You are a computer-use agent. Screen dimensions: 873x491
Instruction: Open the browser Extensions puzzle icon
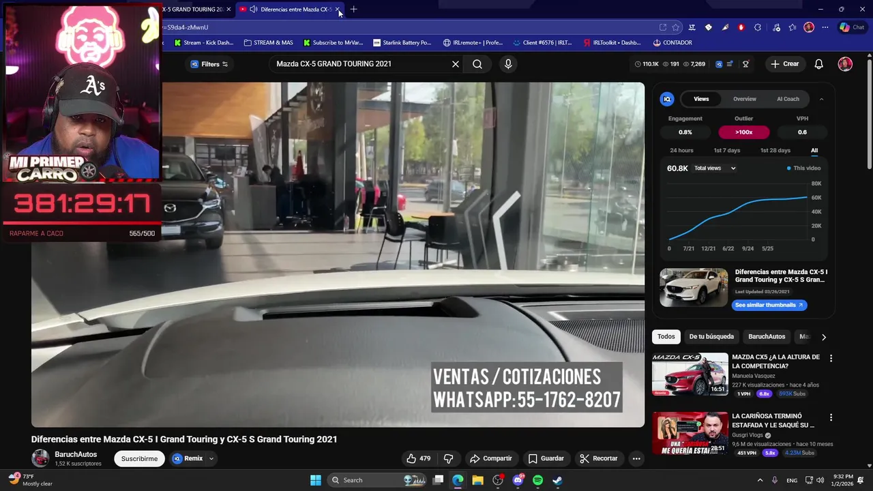[758, 27]
